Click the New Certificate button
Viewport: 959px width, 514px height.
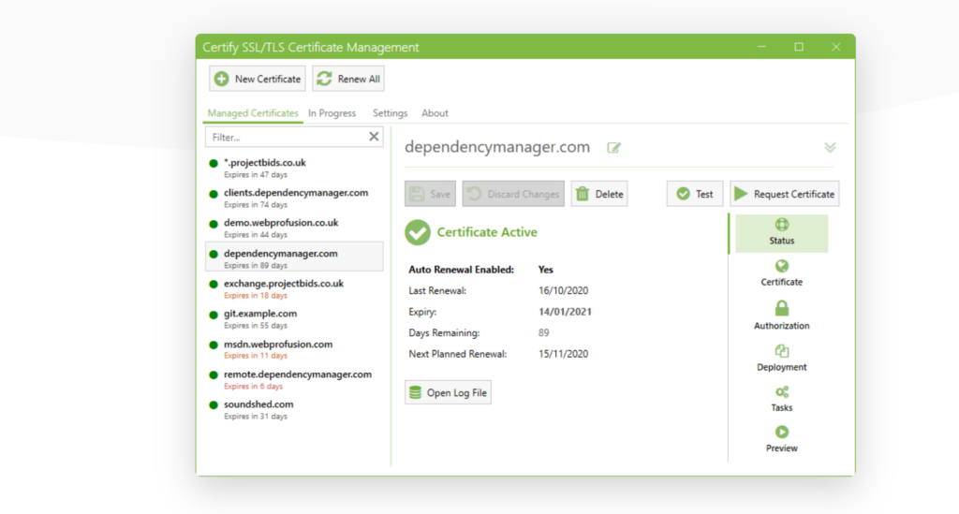point(258,79)
